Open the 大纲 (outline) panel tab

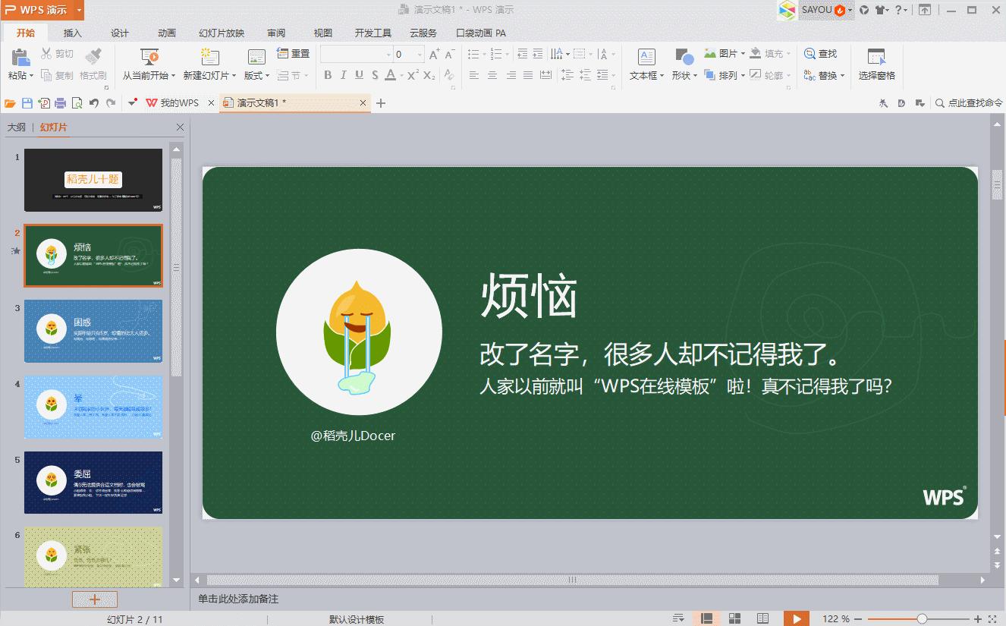[x=17, y=127]
